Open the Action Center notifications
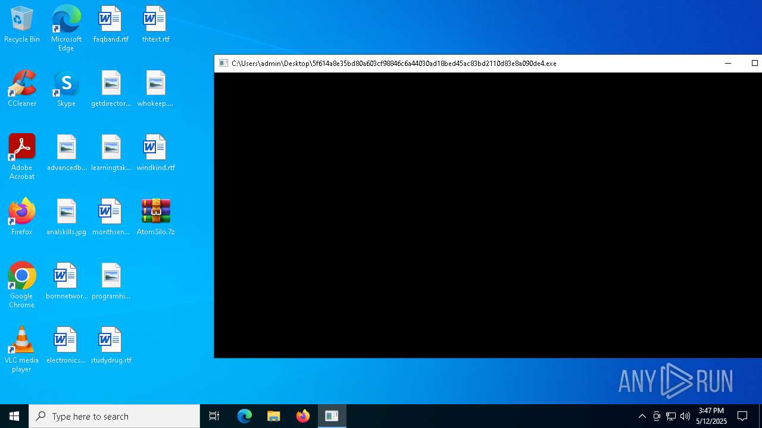Screen dimensions: 762x428 click(742, 416)
